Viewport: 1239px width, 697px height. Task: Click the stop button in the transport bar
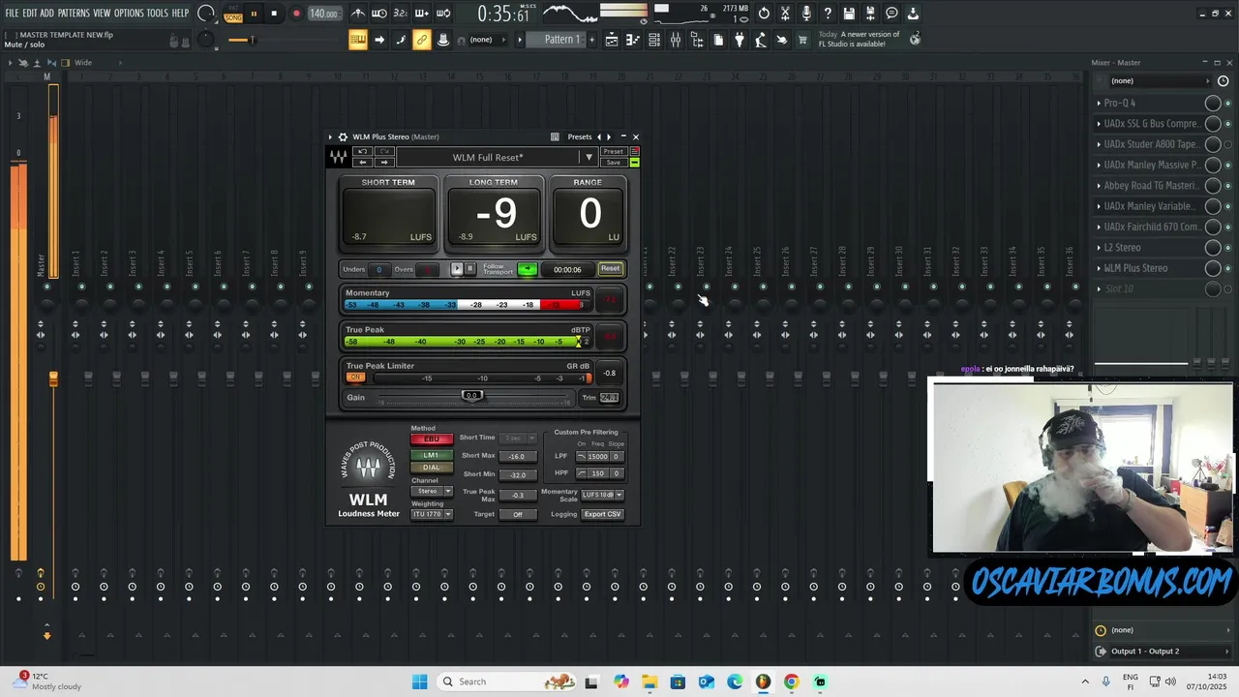274,14
